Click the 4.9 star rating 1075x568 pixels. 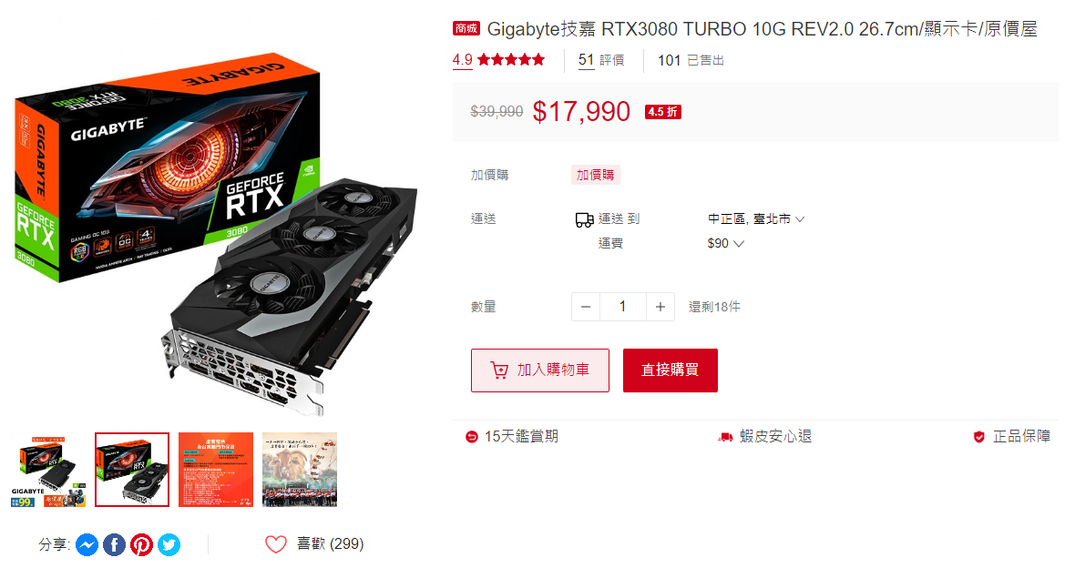[x=498, y=60]
